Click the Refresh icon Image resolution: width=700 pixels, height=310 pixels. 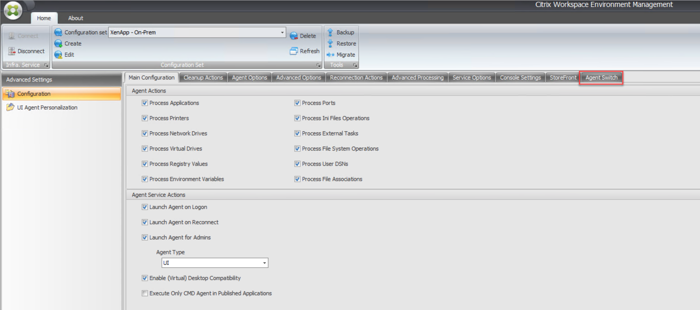pyautogui.click(x=294, y=51)
